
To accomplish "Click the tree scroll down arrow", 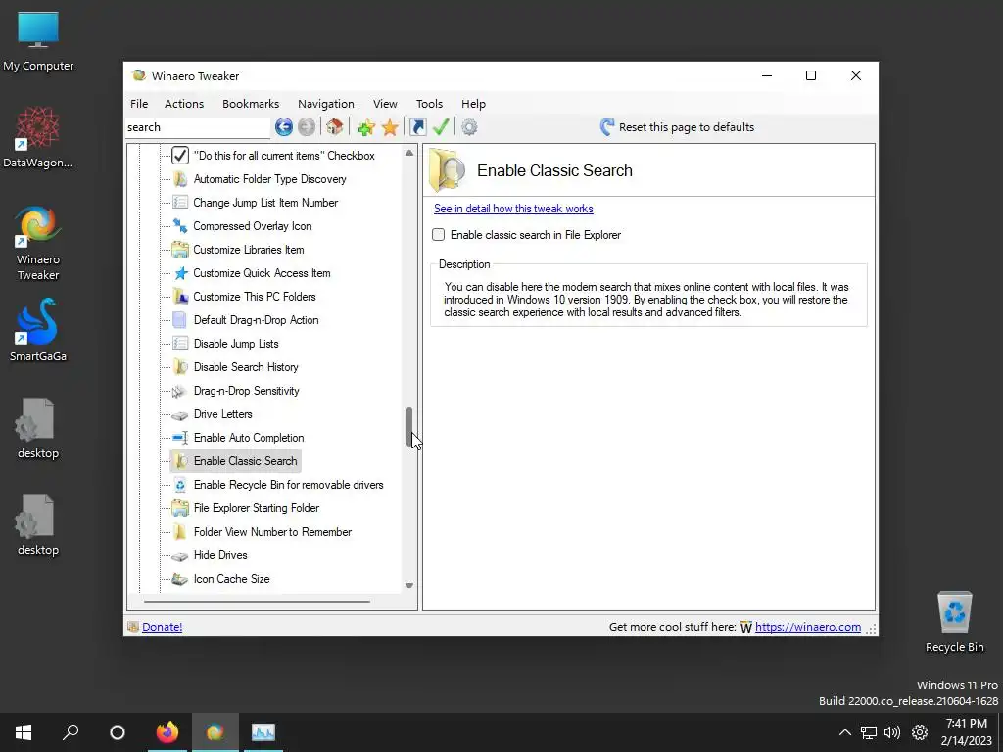I will 409,586.
